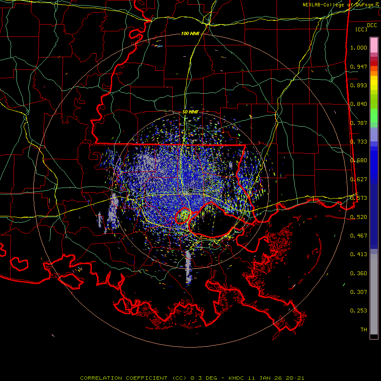Select the 0.893 scale value
The image size is (381, 381).
click(359, 85)
